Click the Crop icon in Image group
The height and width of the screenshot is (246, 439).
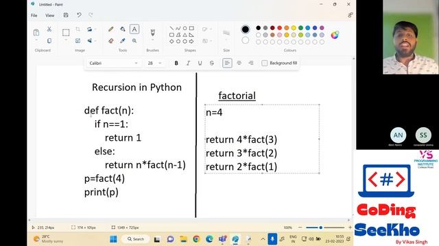click(x=78, y=29)
